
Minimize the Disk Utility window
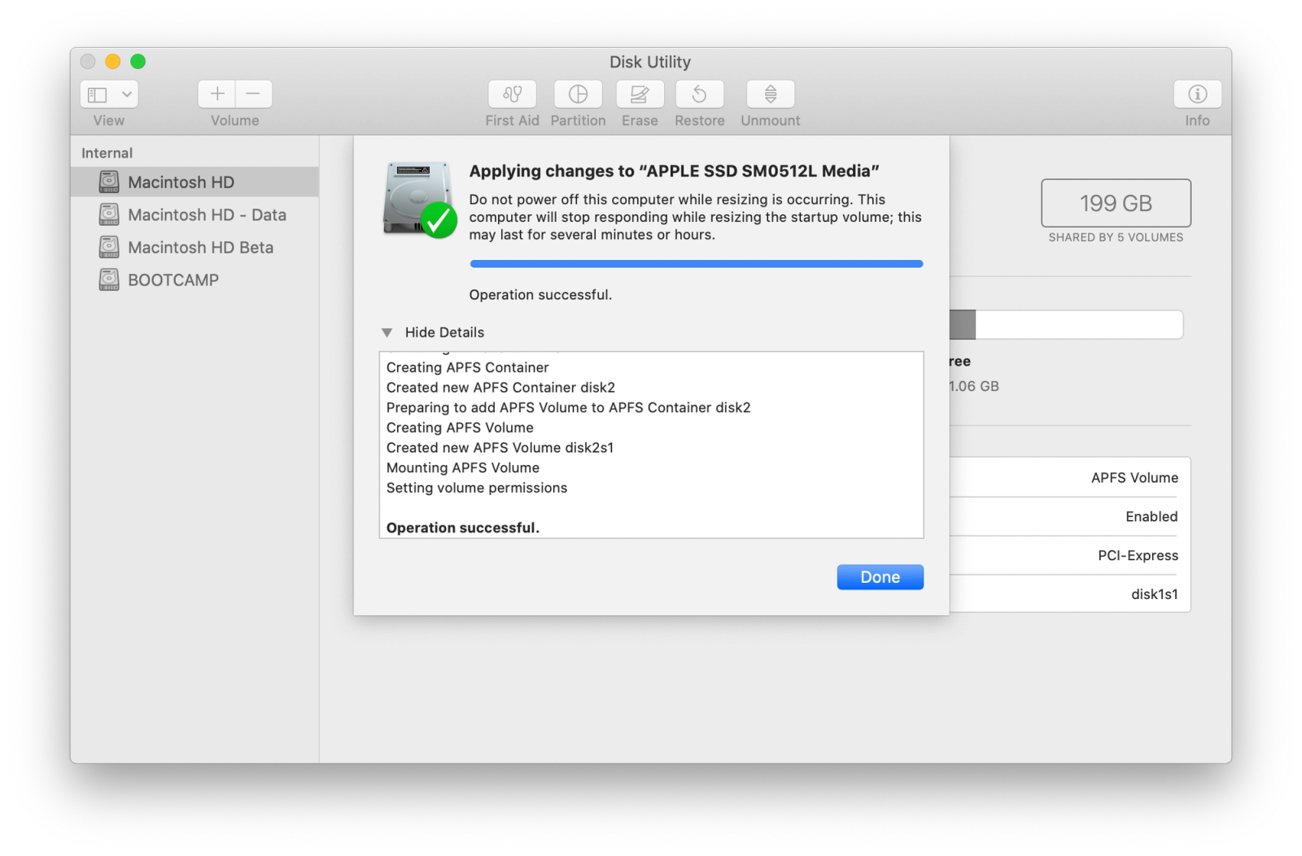tap(113, 62)
